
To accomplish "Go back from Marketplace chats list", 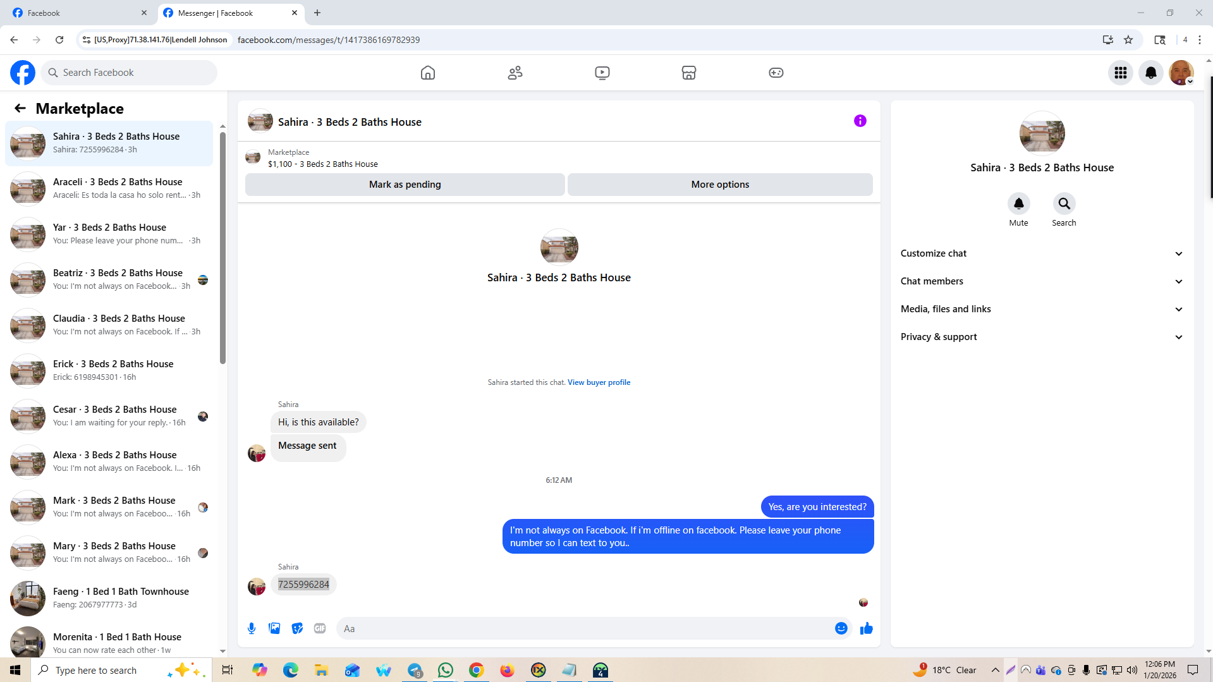I will tap(20, 108).
